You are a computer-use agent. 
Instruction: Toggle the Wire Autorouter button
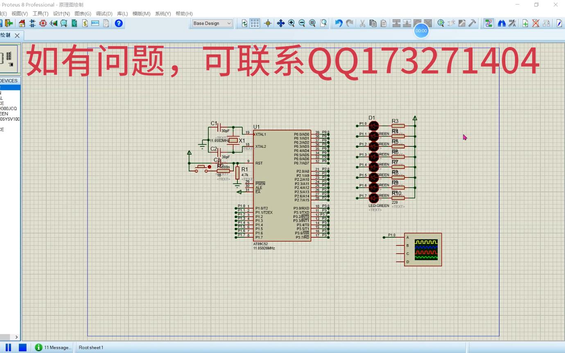pos(488,23)
